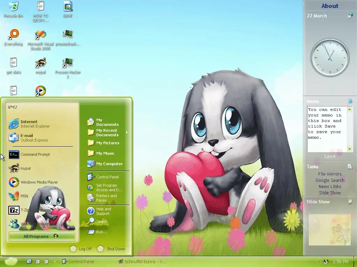Open My Recent Documents folder entry
Image resolution: width=357 pixels, height=267 pixels.
[x=107, y=132]
